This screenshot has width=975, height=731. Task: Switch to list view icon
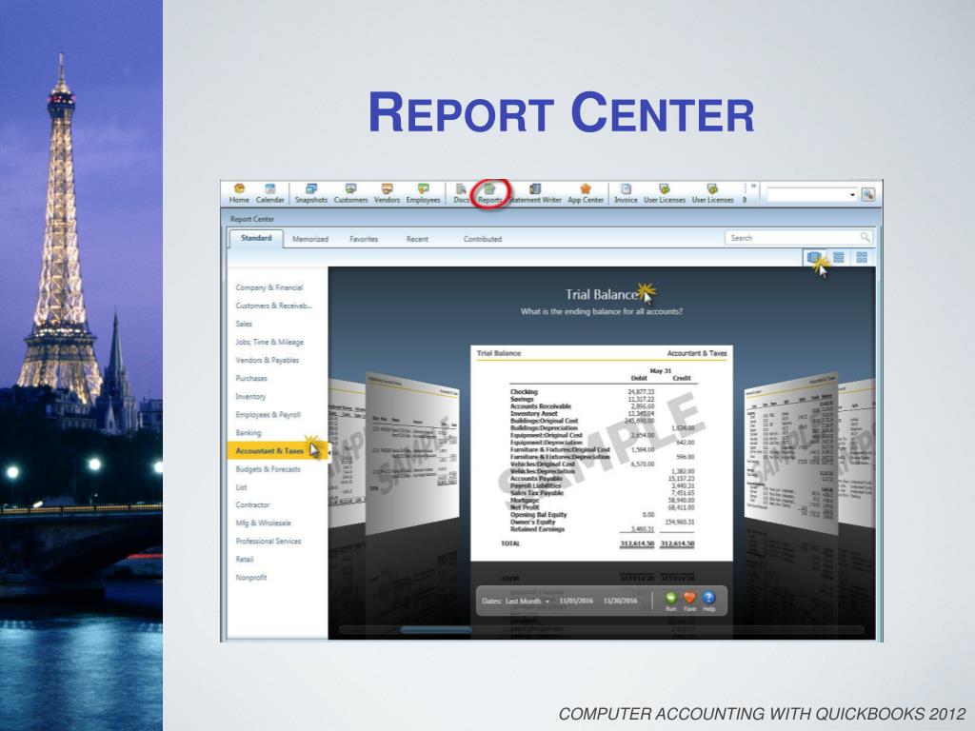[838, 257]
